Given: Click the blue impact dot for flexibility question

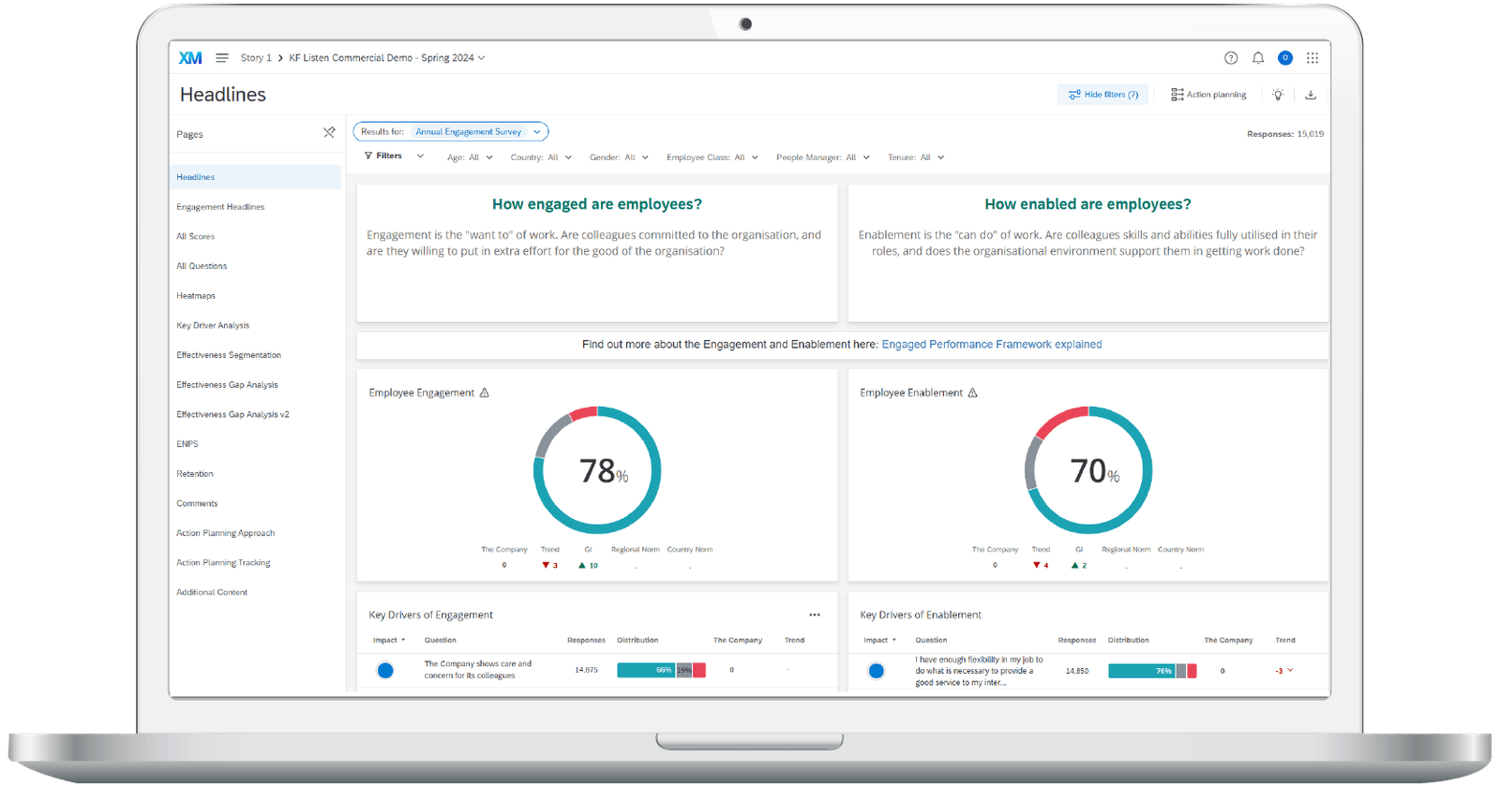Looking at the screenshot, I should 877,671.
